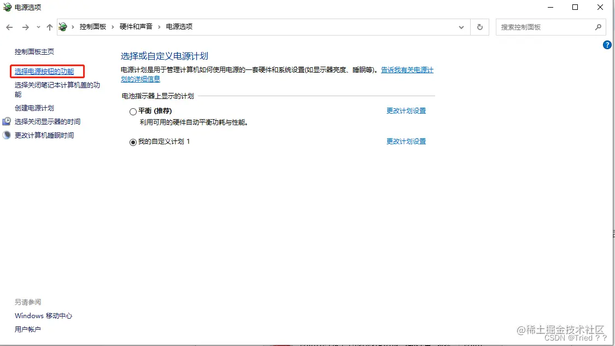Screen dimensions: 615x346
Task: Open the address bar dropdown arrow
Action: click(x=461, y=26)
